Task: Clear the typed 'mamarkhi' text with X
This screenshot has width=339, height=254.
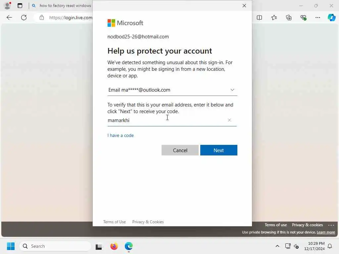Action: [229, 120]
